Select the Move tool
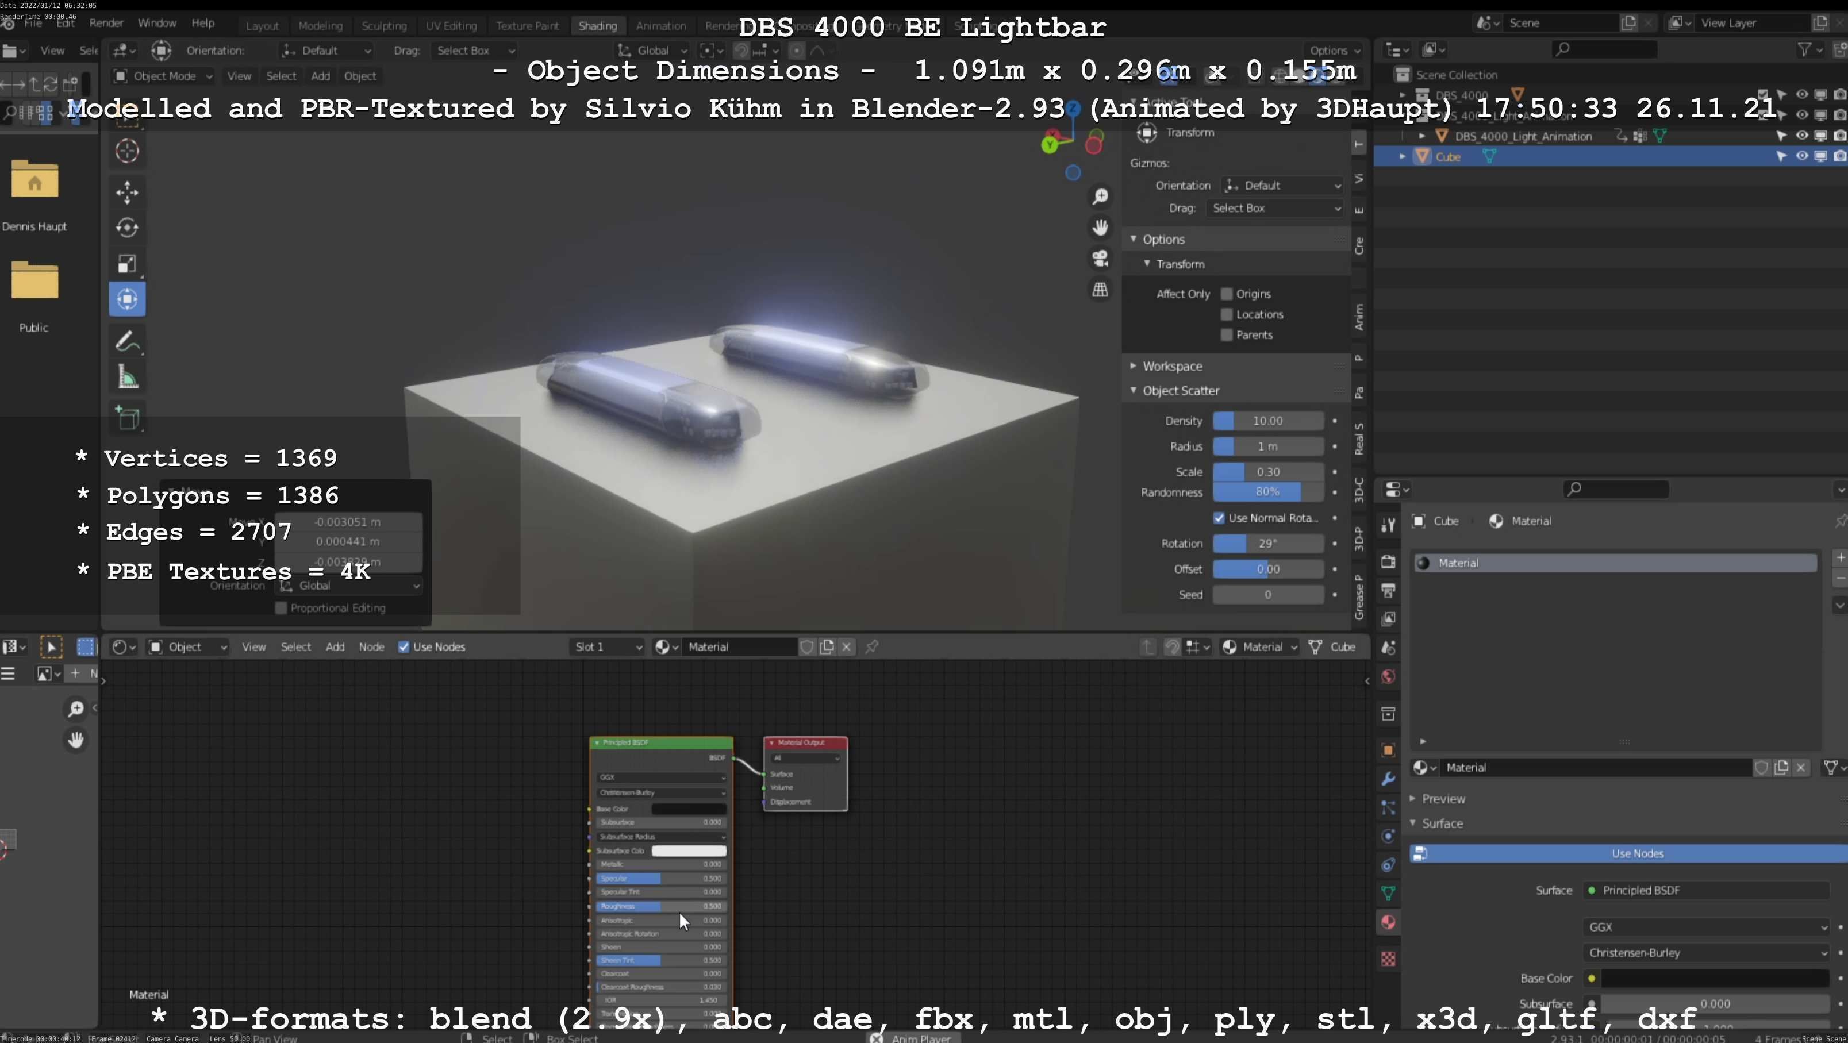Viewport: 1848px width, 1043px height. (x=127, y=193)
